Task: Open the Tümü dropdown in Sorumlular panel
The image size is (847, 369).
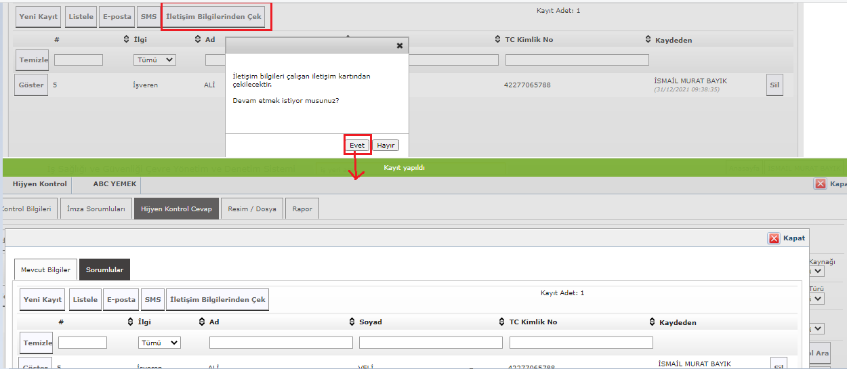Action: click(x=159, y=343)
